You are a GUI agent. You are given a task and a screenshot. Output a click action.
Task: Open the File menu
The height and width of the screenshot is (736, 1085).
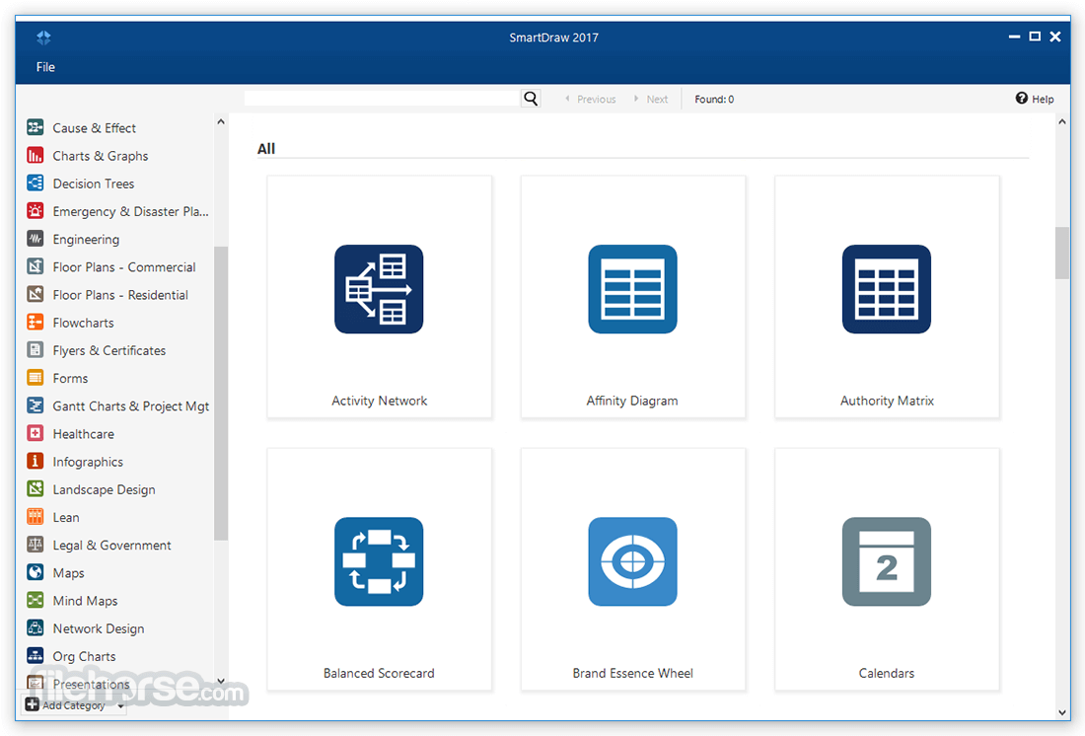point(45,67)
